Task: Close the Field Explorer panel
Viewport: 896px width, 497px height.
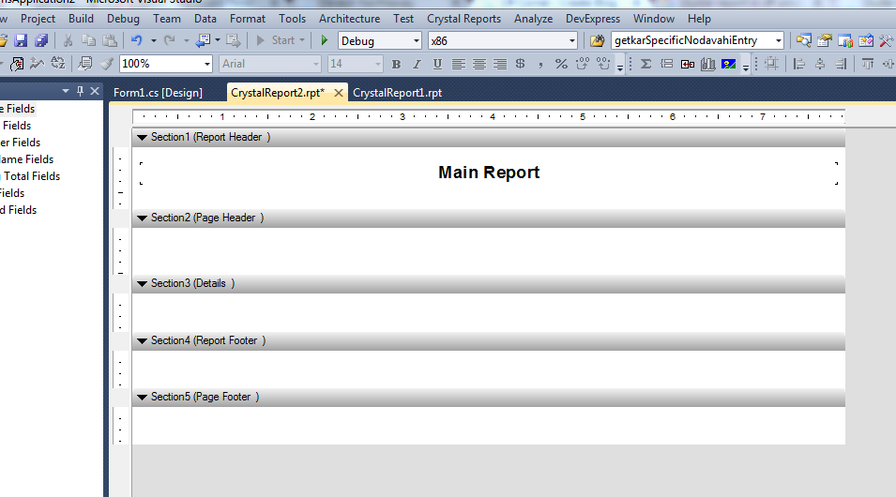Action: click(x=95, y=91)
